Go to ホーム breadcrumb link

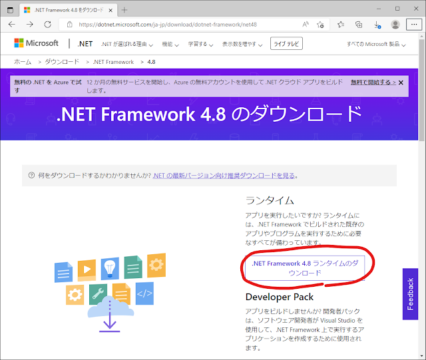(23, 62)
